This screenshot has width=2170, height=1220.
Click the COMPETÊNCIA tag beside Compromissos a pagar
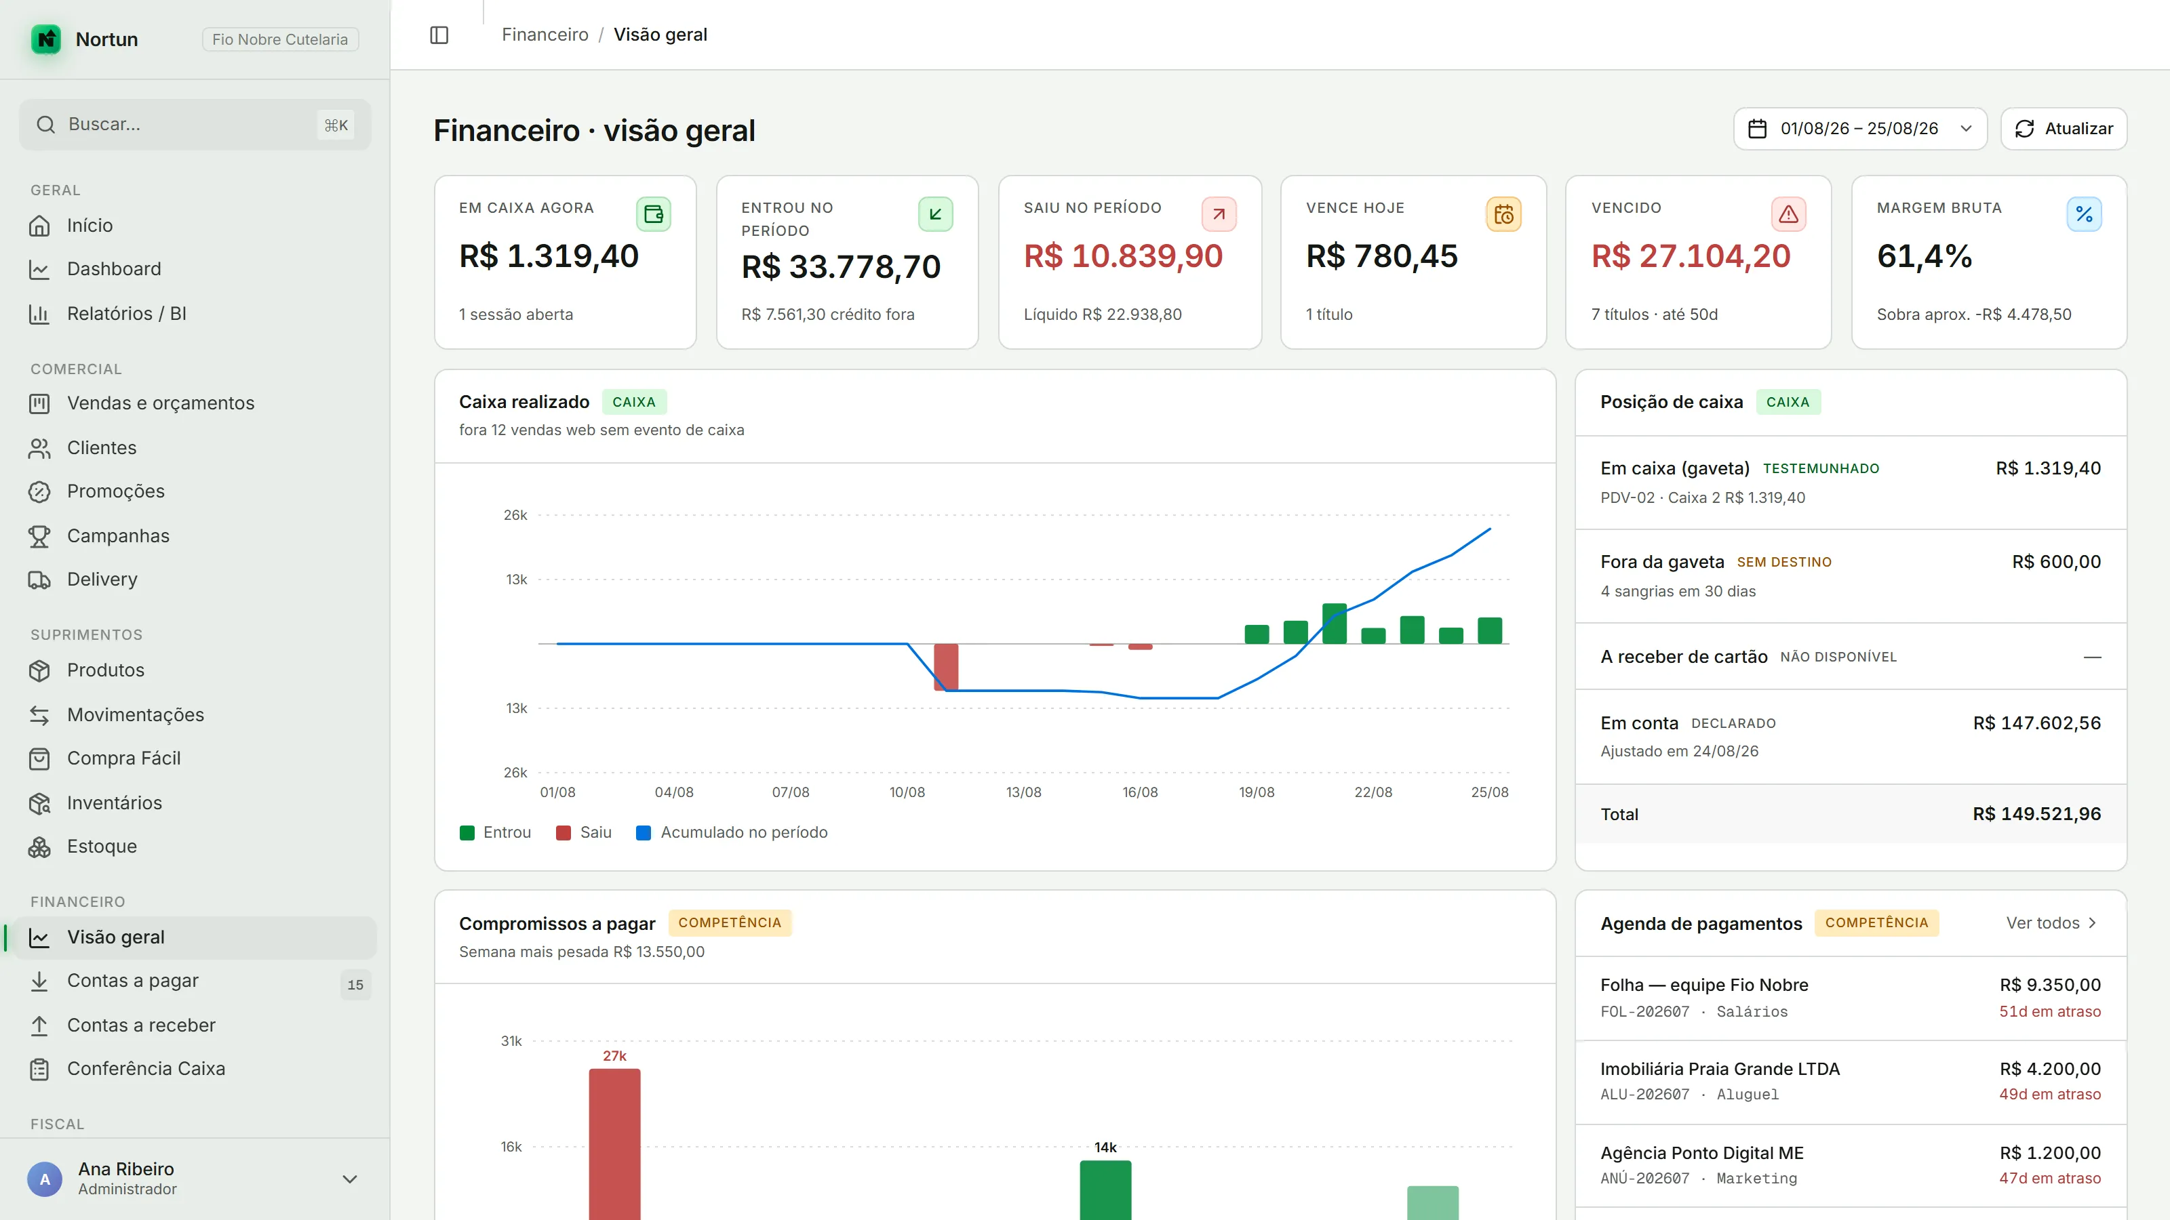[730, 922]
